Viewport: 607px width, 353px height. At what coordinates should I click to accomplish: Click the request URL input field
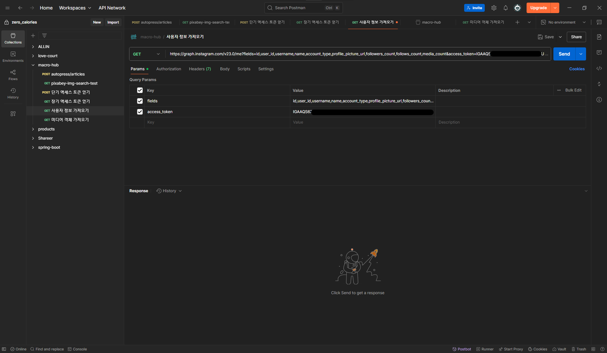(358, 54)
